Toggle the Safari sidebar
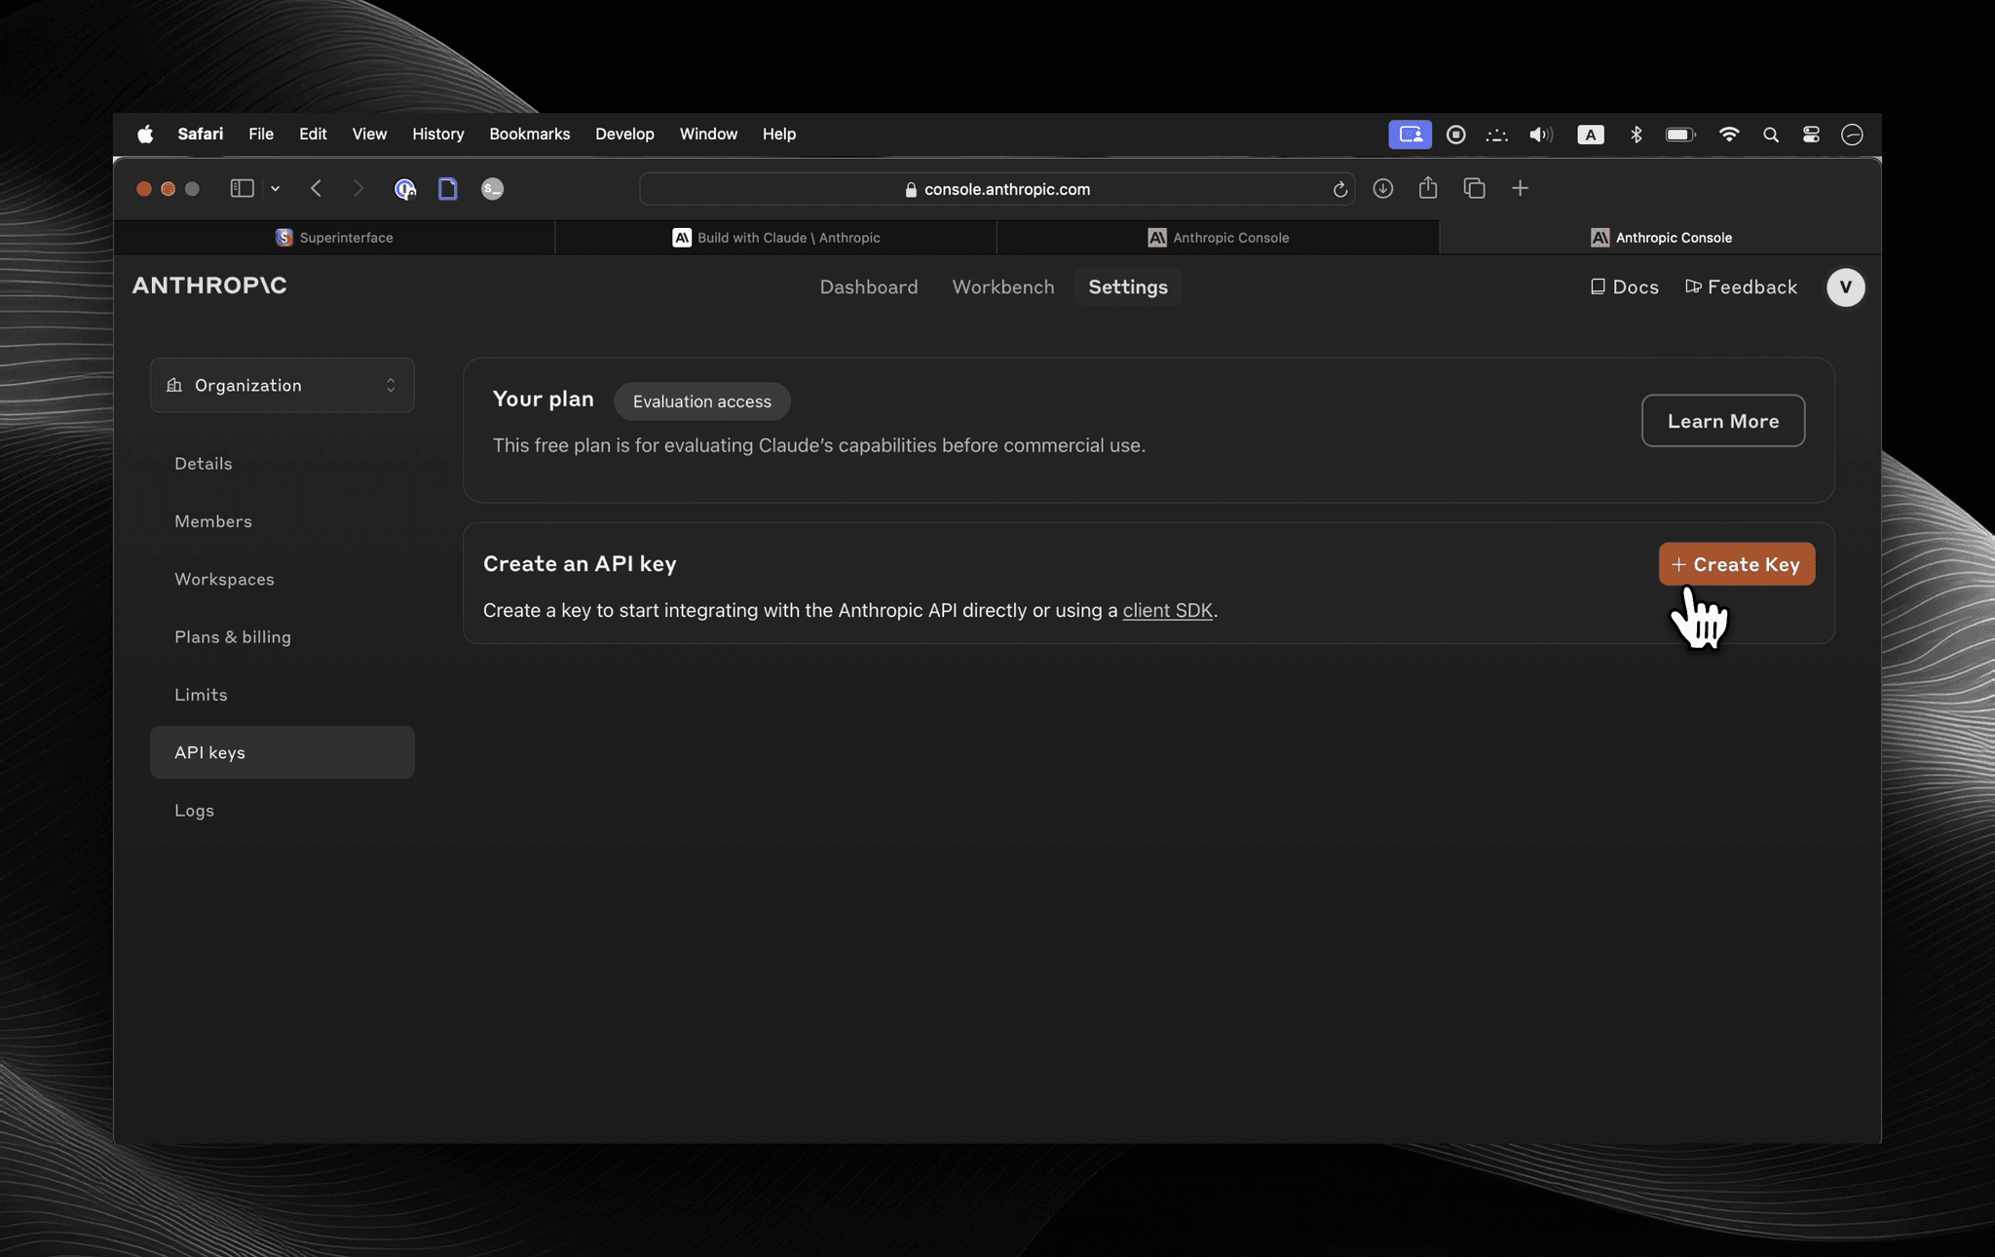1995x1257 pixels. coord(242,188)
